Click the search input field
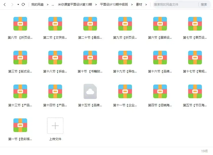213x155 pixels. 175,4
